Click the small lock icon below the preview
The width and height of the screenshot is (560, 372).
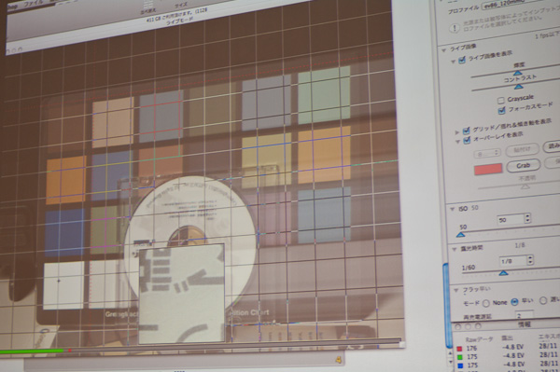[338, 360]
